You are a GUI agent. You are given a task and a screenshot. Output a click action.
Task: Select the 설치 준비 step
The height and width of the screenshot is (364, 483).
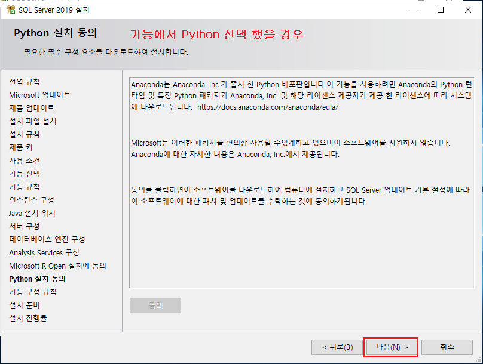(25, 306)
